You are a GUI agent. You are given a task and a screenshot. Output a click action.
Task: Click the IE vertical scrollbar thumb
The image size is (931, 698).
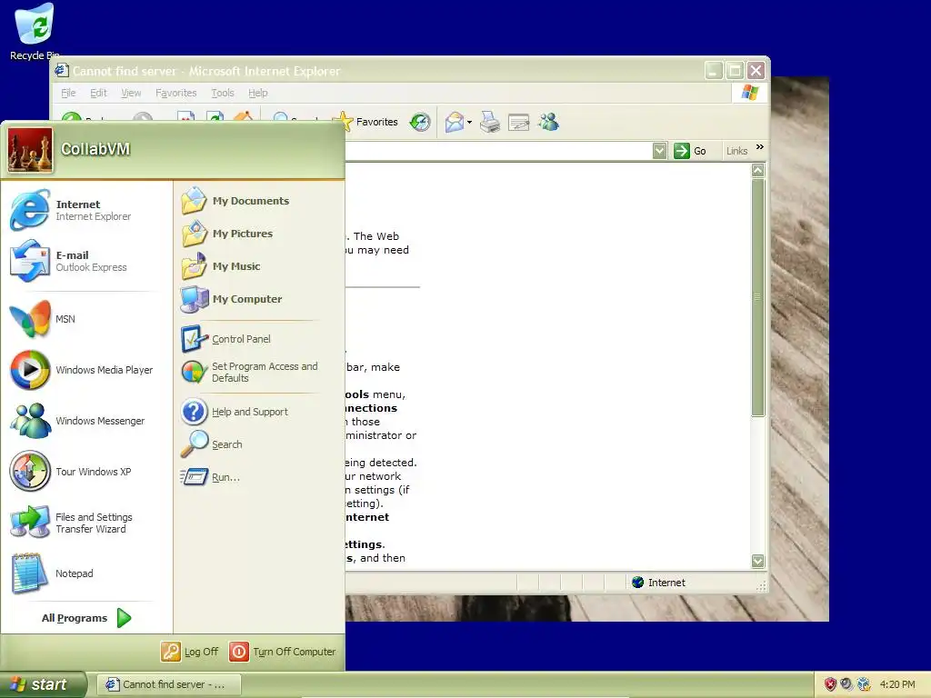[757, 297]
